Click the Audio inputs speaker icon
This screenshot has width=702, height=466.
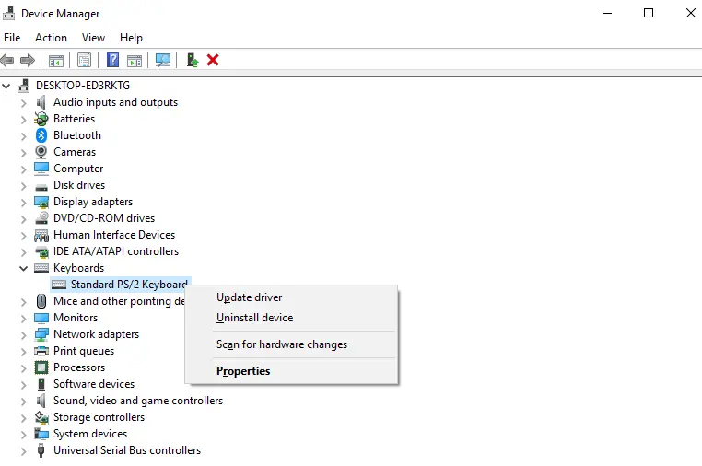click(x=41, y=102)
